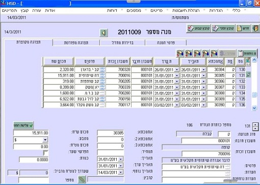Open the תאריך date dropdown in row 134
Screen dimensions: 260x185
point(203,93)
